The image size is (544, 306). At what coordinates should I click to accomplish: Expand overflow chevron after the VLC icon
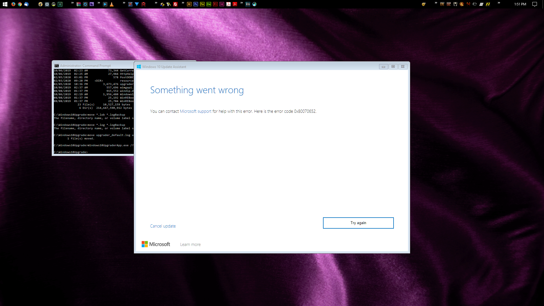[124, 3]
